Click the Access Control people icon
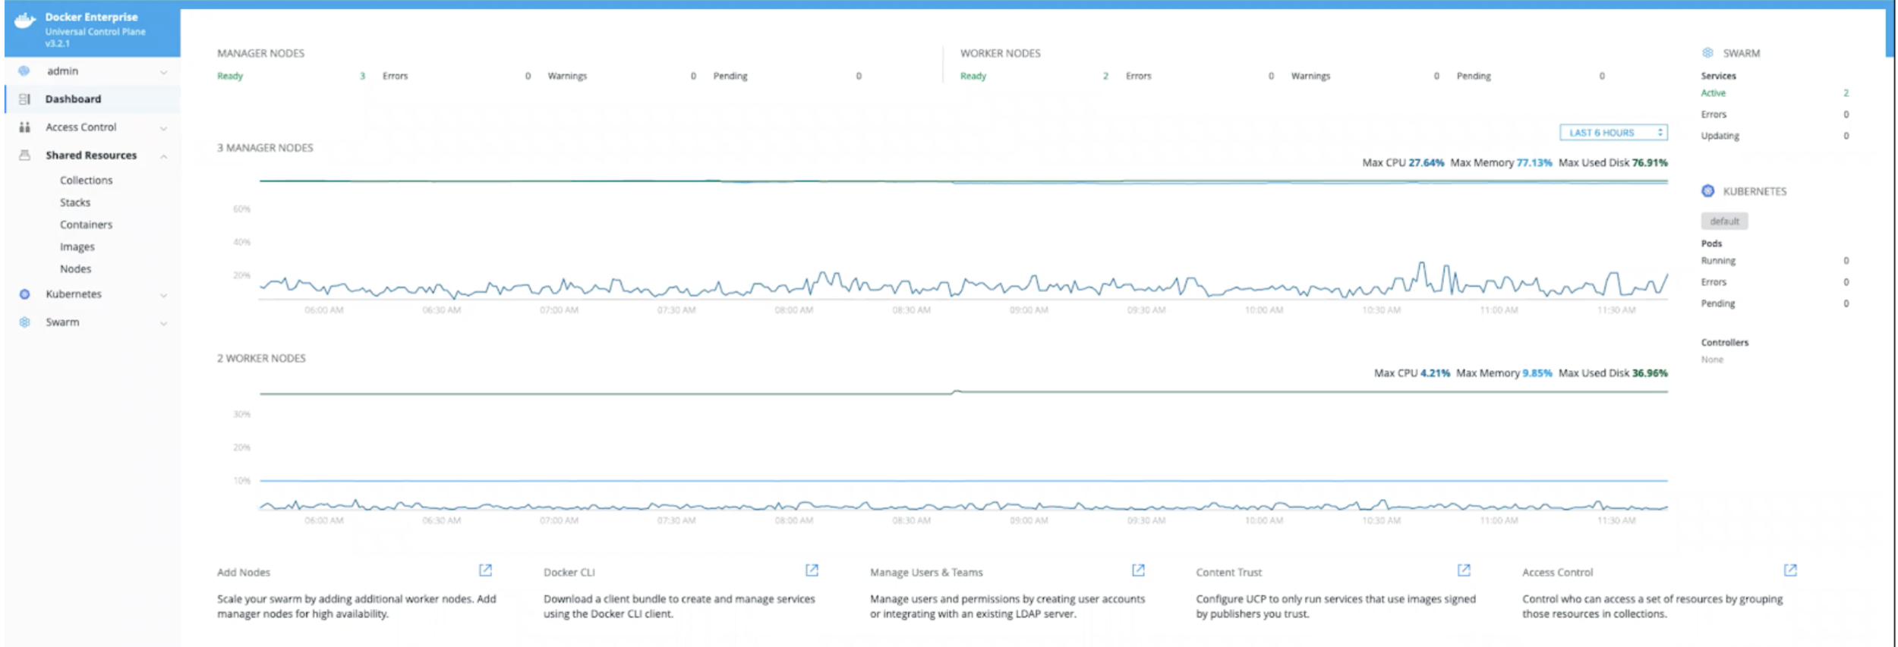Viewport: 1898px width, 647px height. point(24,127)
